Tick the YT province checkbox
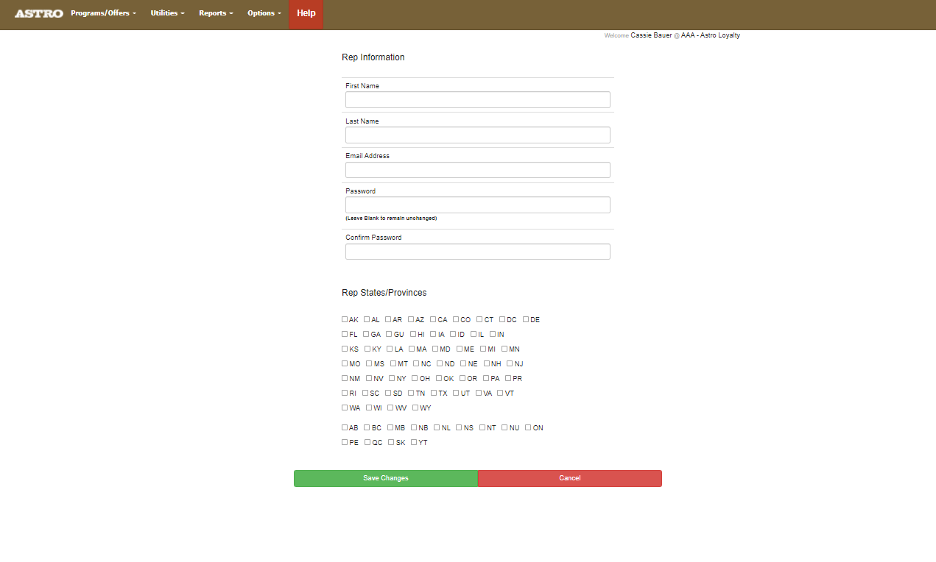This screenshot has width=936, height=562. pos(414,442)
